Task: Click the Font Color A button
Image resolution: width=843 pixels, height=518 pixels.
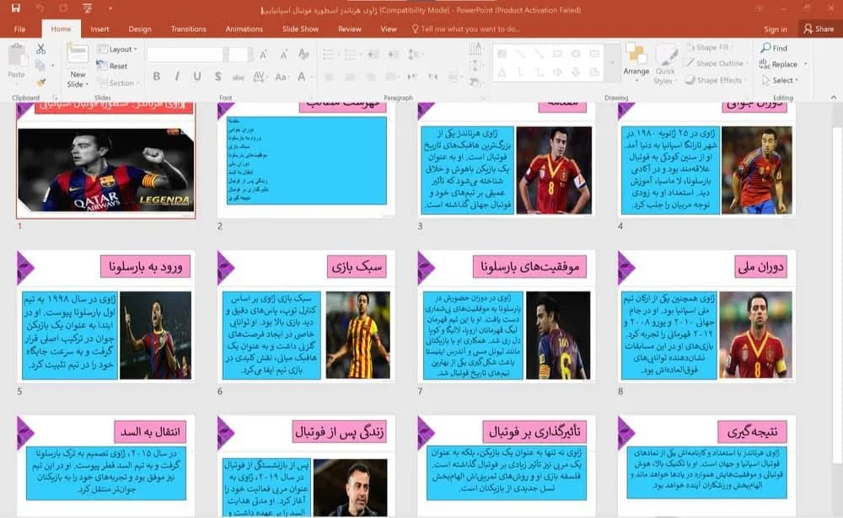Action: pyautogui.click(x=302, y=77)
